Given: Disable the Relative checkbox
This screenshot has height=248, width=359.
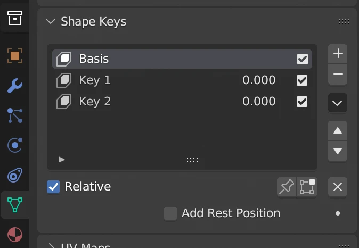Looking at the screenshot, I should tap(53, 187).
